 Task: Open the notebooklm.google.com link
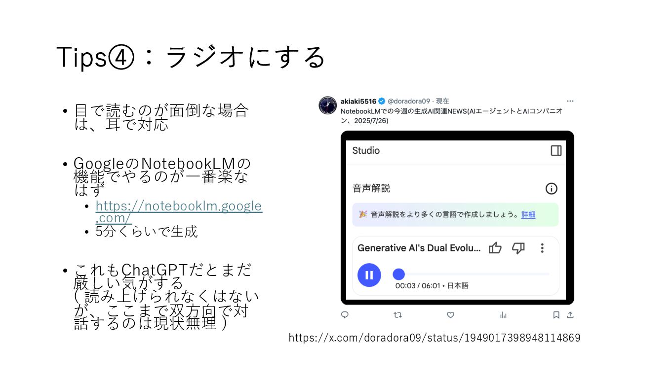[179, 211]
